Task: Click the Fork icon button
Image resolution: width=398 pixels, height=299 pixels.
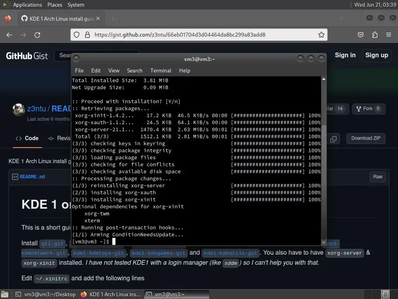Action: coord(369,109)
